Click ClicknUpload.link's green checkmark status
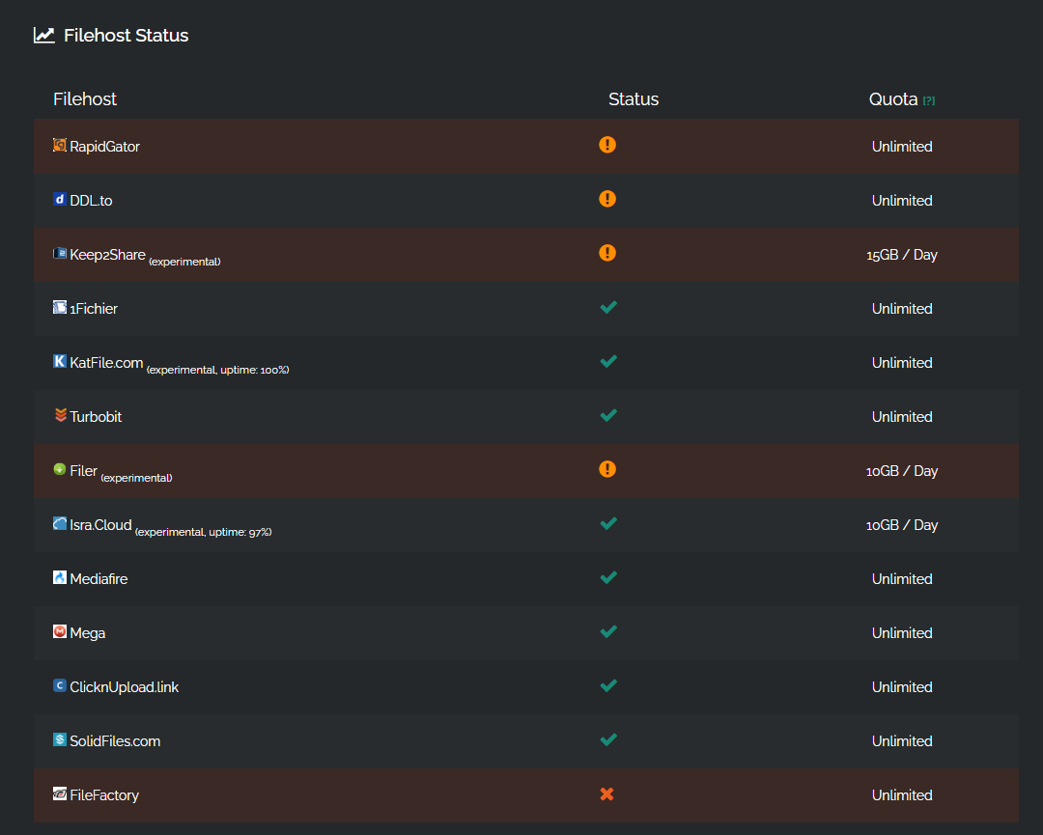The width and height of the screenshot is (1043, 835). coord(608,685)
